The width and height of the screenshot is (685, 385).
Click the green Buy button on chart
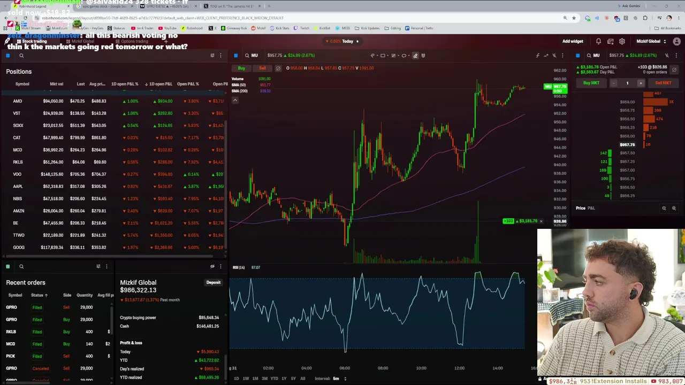pyautogui.click(x=241, y=68)
